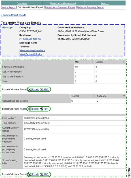Select Xlate row label
Screen dimensions: 131x178
(x=5, y=81)
